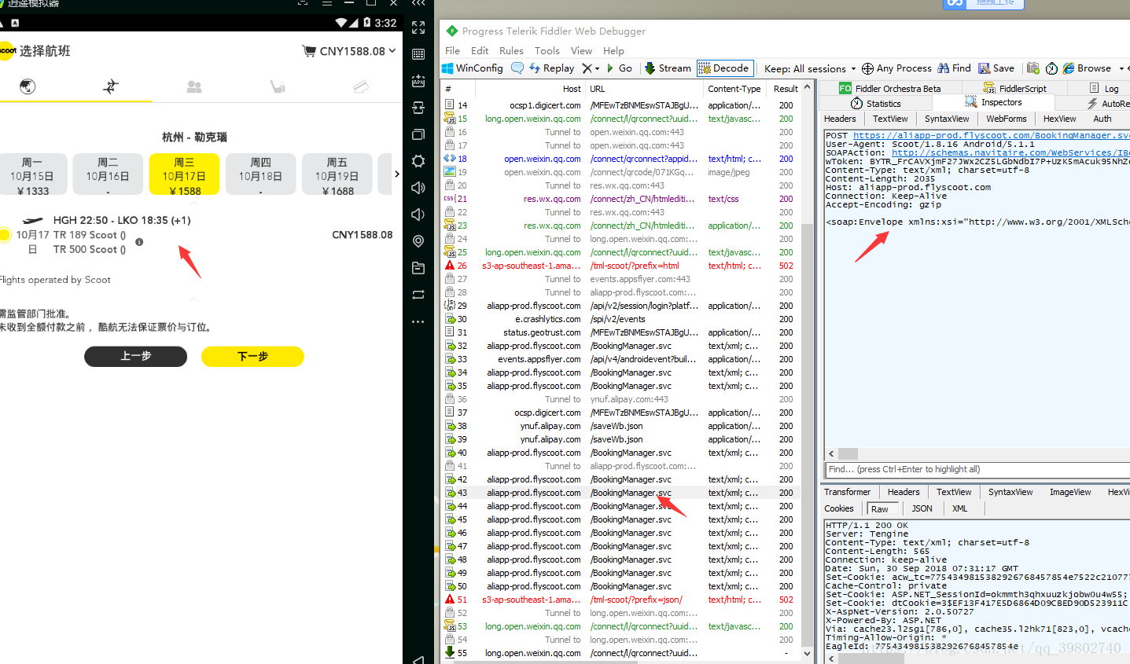Click the volume up icon in emulator sidebar
The width and height of the screenshot is (1130, 664).
coord(418,188)
